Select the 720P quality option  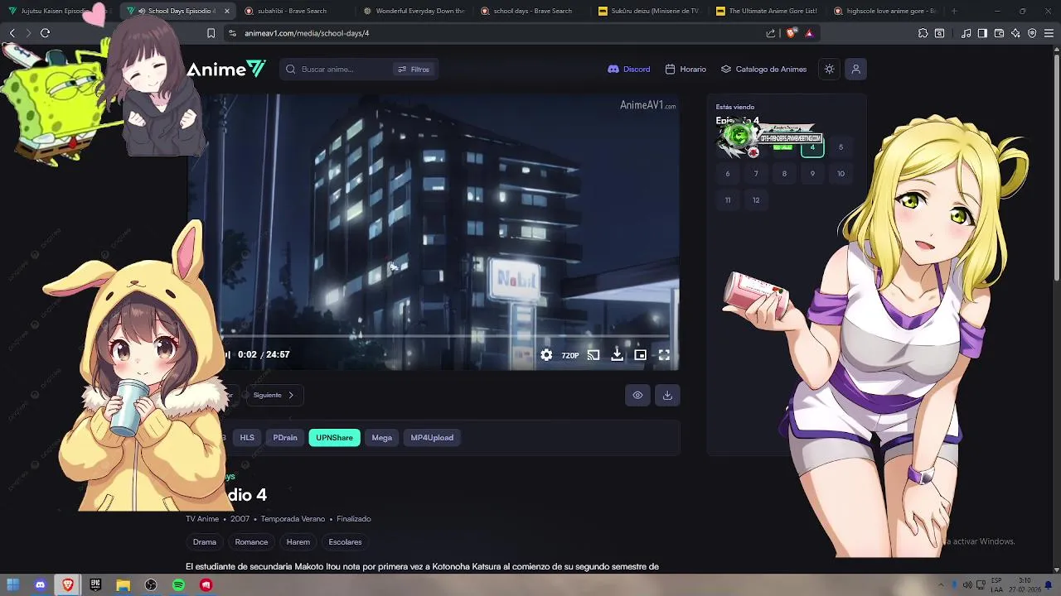(570, 355)
